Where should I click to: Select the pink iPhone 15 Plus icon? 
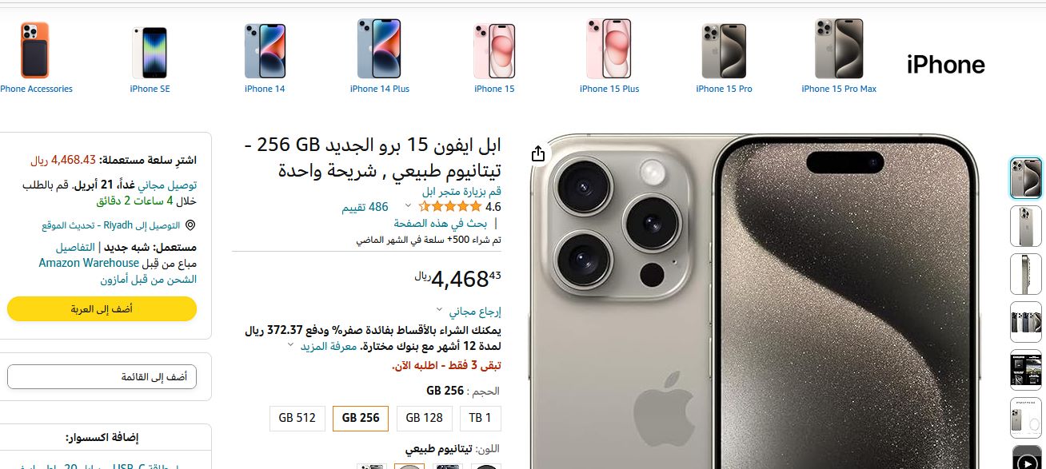point(609,49)
